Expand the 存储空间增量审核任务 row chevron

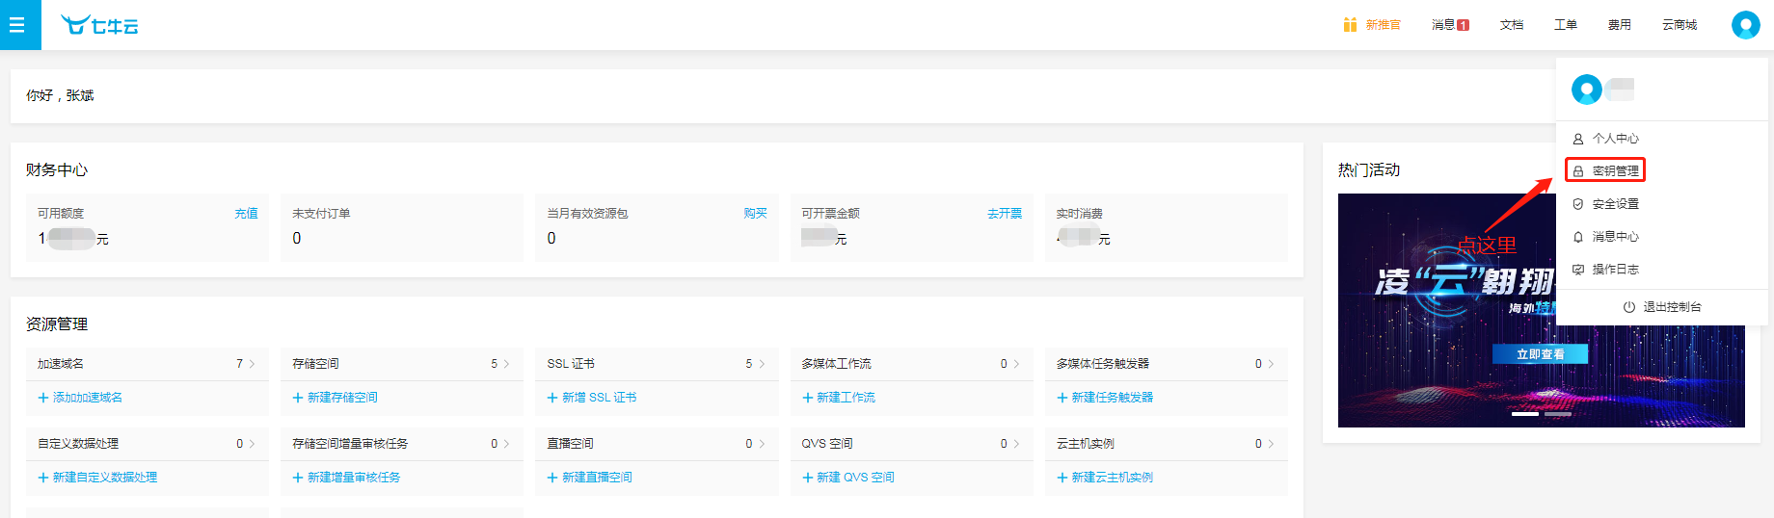pos(507,444)
